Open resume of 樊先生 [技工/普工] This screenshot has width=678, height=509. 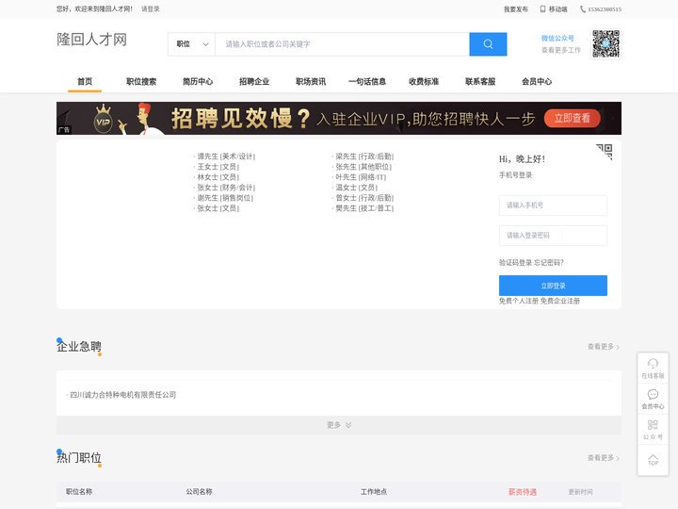point(364,208)
